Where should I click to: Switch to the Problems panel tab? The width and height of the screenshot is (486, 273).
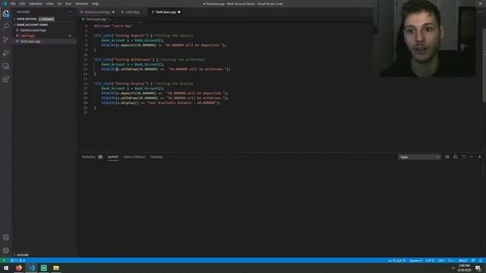click(x=92, y=157)
